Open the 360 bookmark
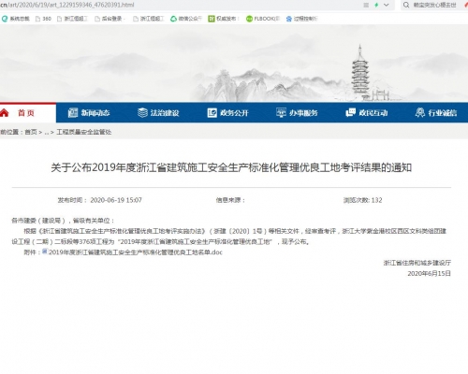This screenshot has width=468, height=374. pyautogui.click(x=43, y=19)
